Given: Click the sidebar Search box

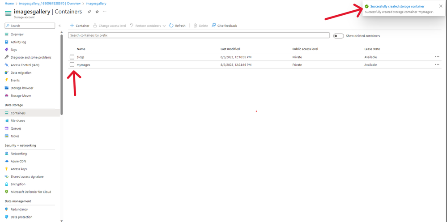Looking at the screenshot, I should 30,26.
